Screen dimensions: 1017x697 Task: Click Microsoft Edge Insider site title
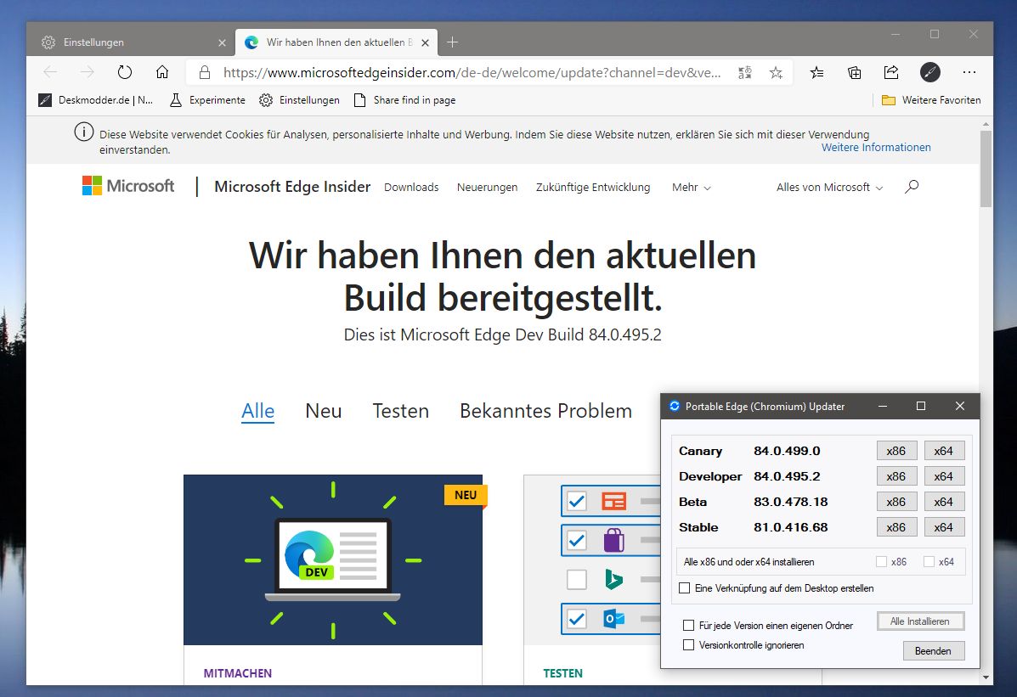(292, 187)
